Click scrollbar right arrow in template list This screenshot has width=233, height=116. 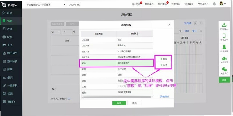[152, 97]
